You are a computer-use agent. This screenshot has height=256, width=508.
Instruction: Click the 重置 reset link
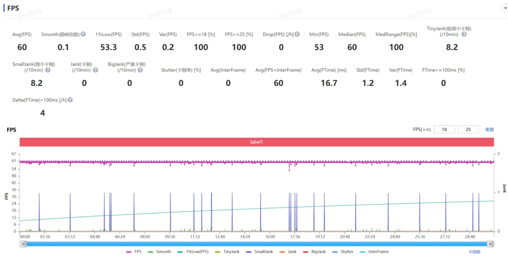click(x=489, y=130)
